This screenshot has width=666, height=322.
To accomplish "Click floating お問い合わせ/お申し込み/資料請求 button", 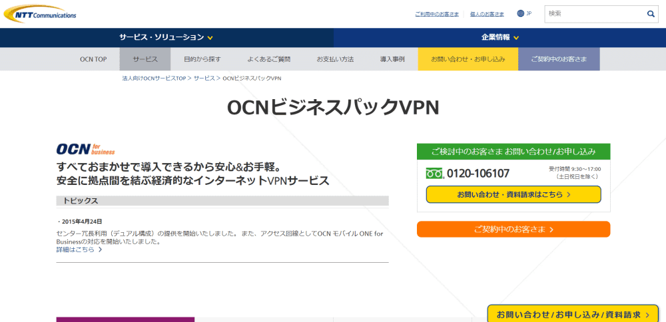I will pos(573,315).
